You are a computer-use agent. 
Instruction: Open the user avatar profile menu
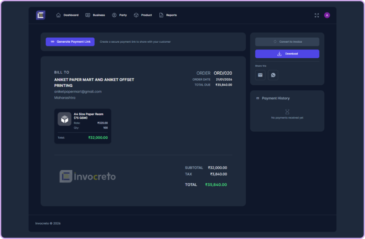pyautogui.click(x=327, y=15)
